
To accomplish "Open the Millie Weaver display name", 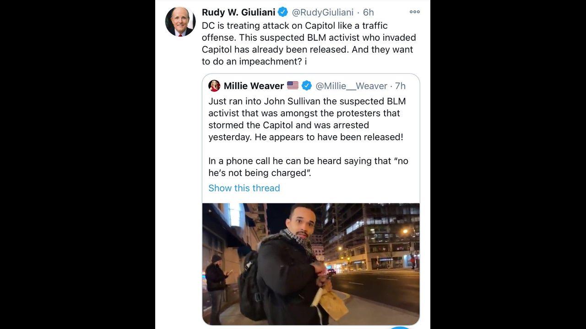I will click(254, 85).
